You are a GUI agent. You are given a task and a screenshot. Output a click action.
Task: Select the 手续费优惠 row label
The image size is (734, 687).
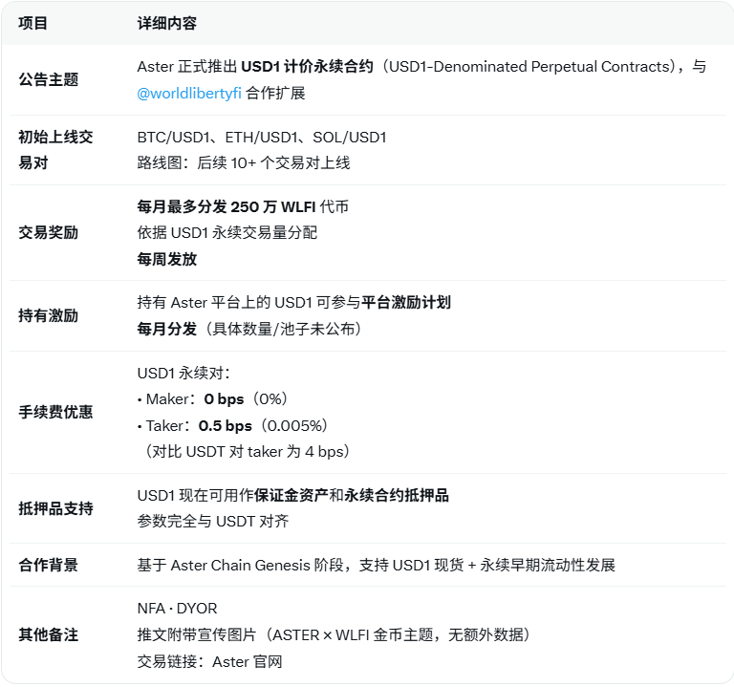[x=55, y=412]
